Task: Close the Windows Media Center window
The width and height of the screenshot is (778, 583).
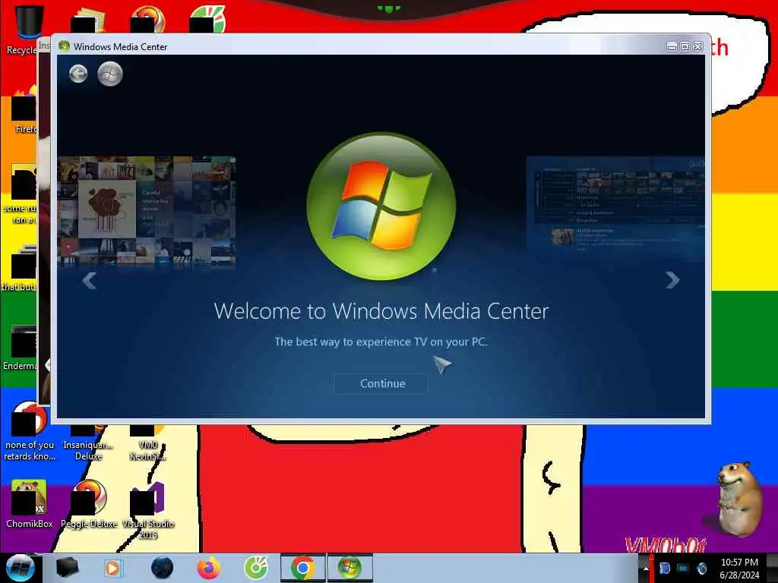Action: 698,46
